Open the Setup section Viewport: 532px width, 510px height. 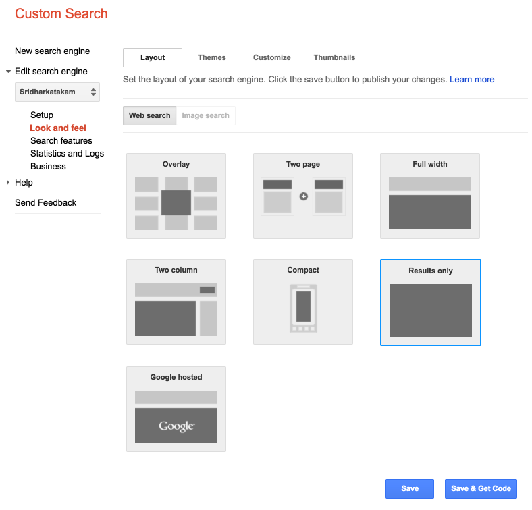click(42, 115)
